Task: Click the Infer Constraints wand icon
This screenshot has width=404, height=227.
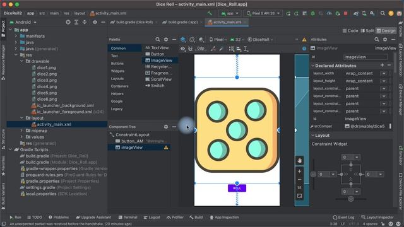Action: [x=221, y=49]
